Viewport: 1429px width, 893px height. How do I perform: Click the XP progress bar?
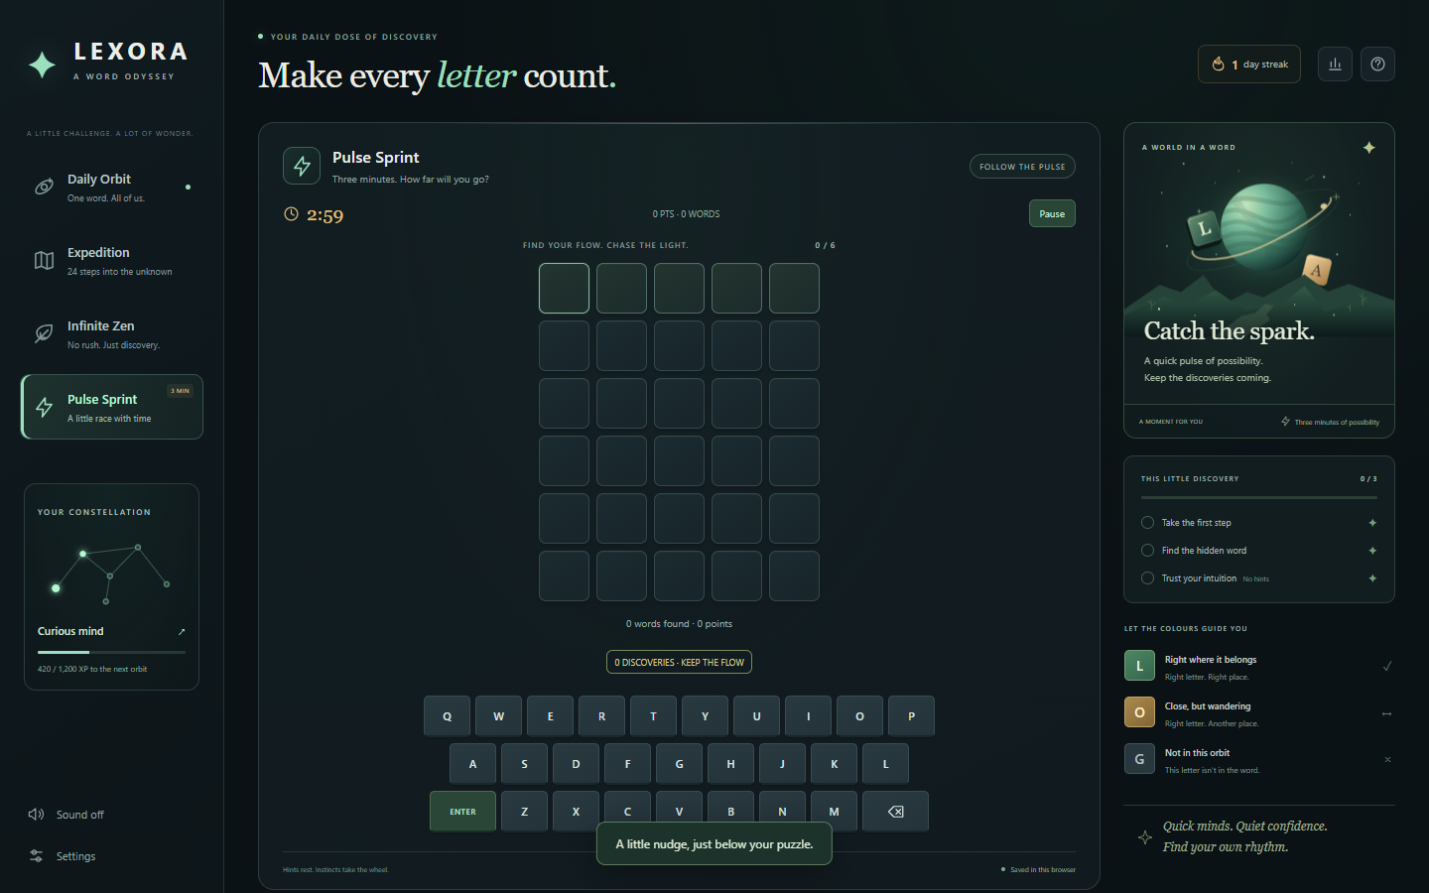(x=111, y=652)
